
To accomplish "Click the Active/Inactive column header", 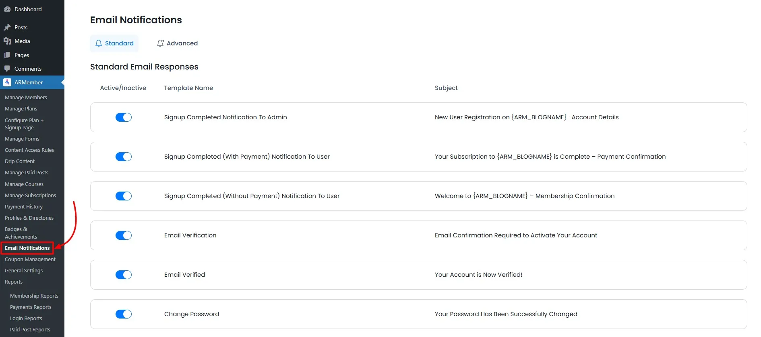I will tap(123, 88).
